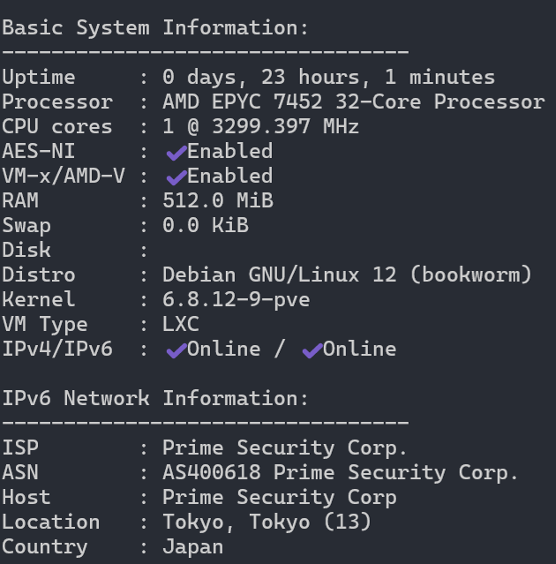The image size is (556, 564).
Task: Click the VM-x/AMD-V Enabled checkmark
Action: (176, 177)
